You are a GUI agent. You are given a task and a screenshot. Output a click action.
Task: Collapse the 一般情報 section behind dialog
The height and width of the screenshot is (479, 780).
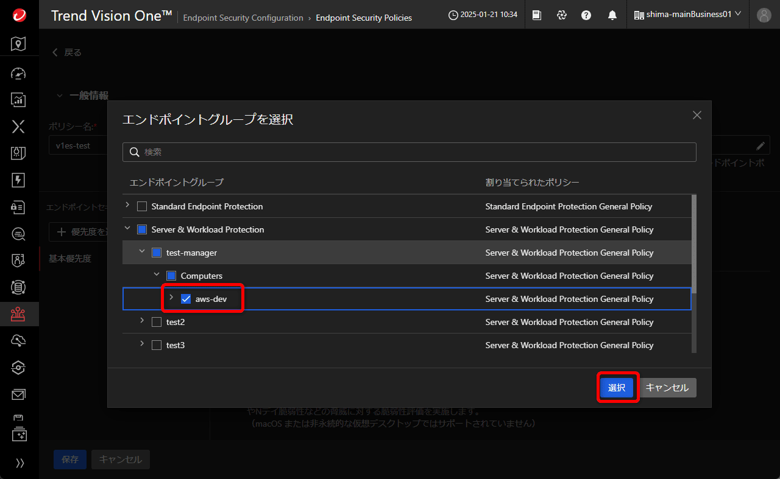tap(59, 96)
